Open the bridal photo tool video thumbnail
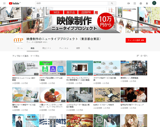This screenshot has width=160, height=127. point(80,68)
